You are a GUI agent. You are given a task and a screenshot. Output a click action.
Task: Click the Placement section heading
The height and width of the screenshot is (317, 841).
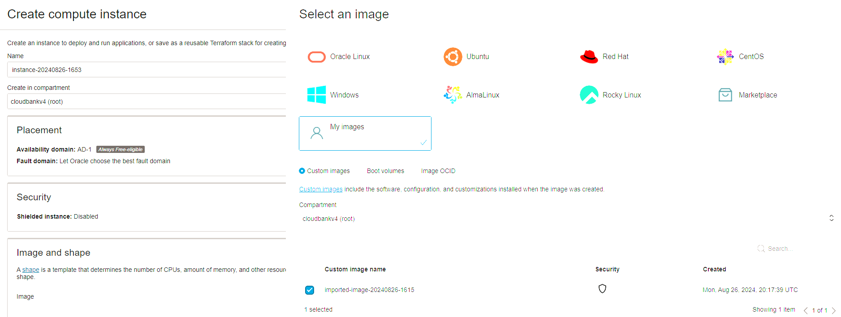click(39, 130)
